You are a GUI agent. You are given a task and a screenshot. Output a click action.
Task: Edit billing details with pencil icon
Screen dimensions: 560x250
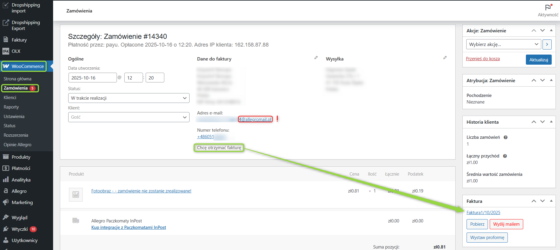tap(316, 58)
